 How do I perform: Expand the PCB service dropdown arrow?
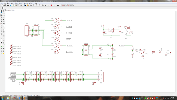(73, 5)
